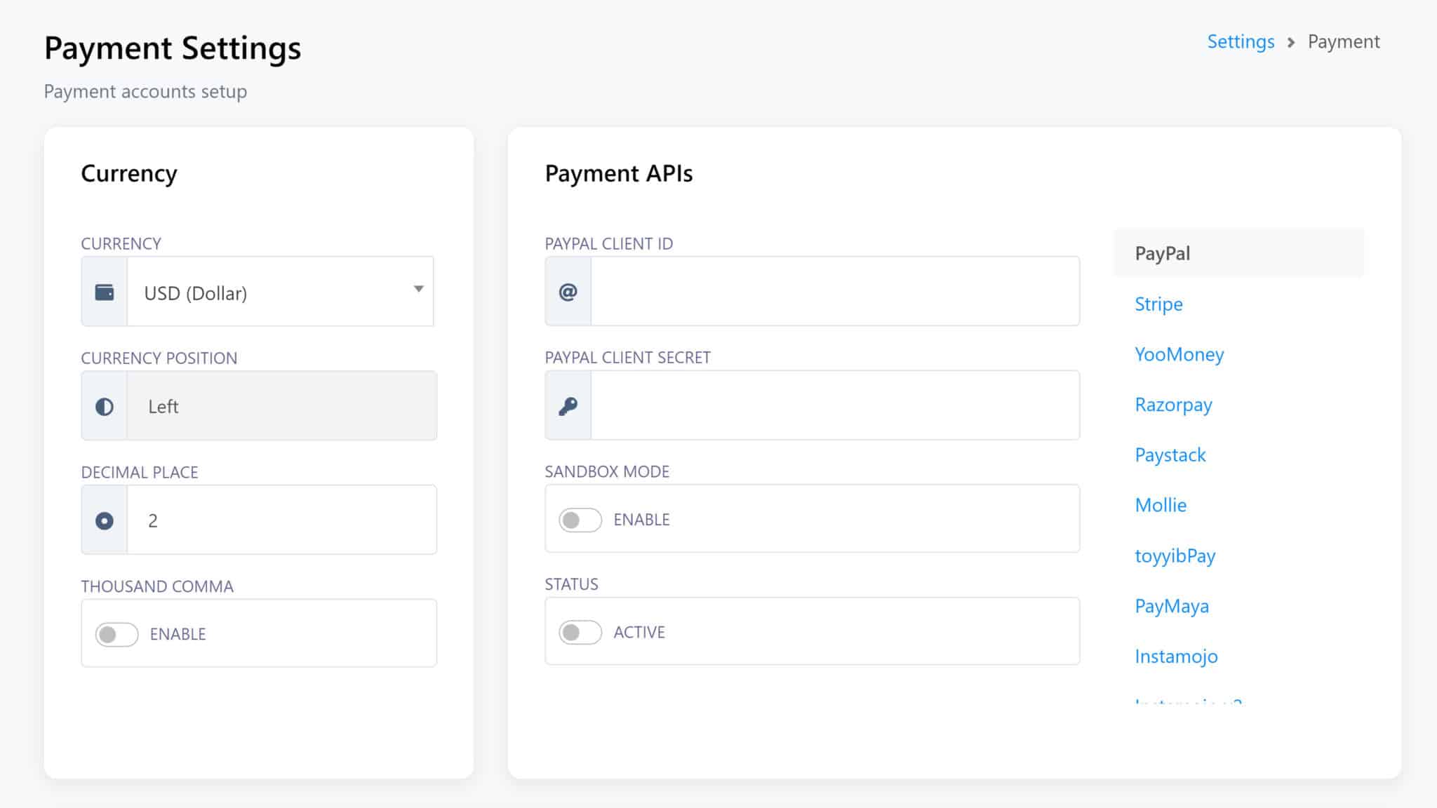Toggle PayPal Status to active
This screenshot has width=1437, height=808.
tap(580, 633)
